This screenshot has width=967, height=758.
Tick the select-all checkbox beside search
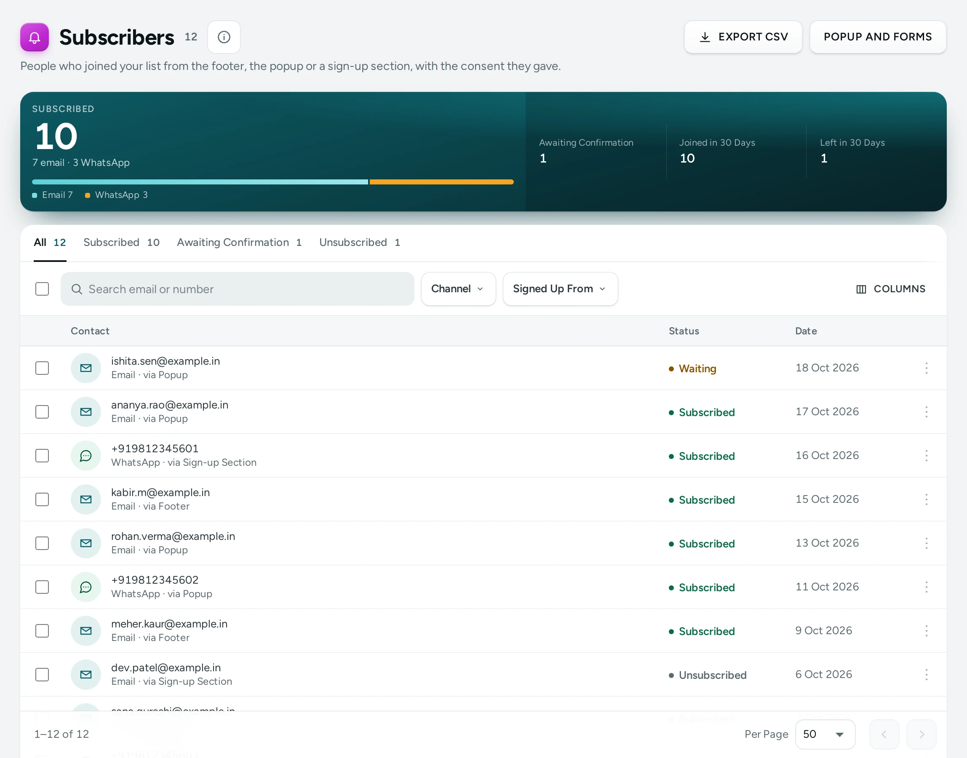(42, 289)
